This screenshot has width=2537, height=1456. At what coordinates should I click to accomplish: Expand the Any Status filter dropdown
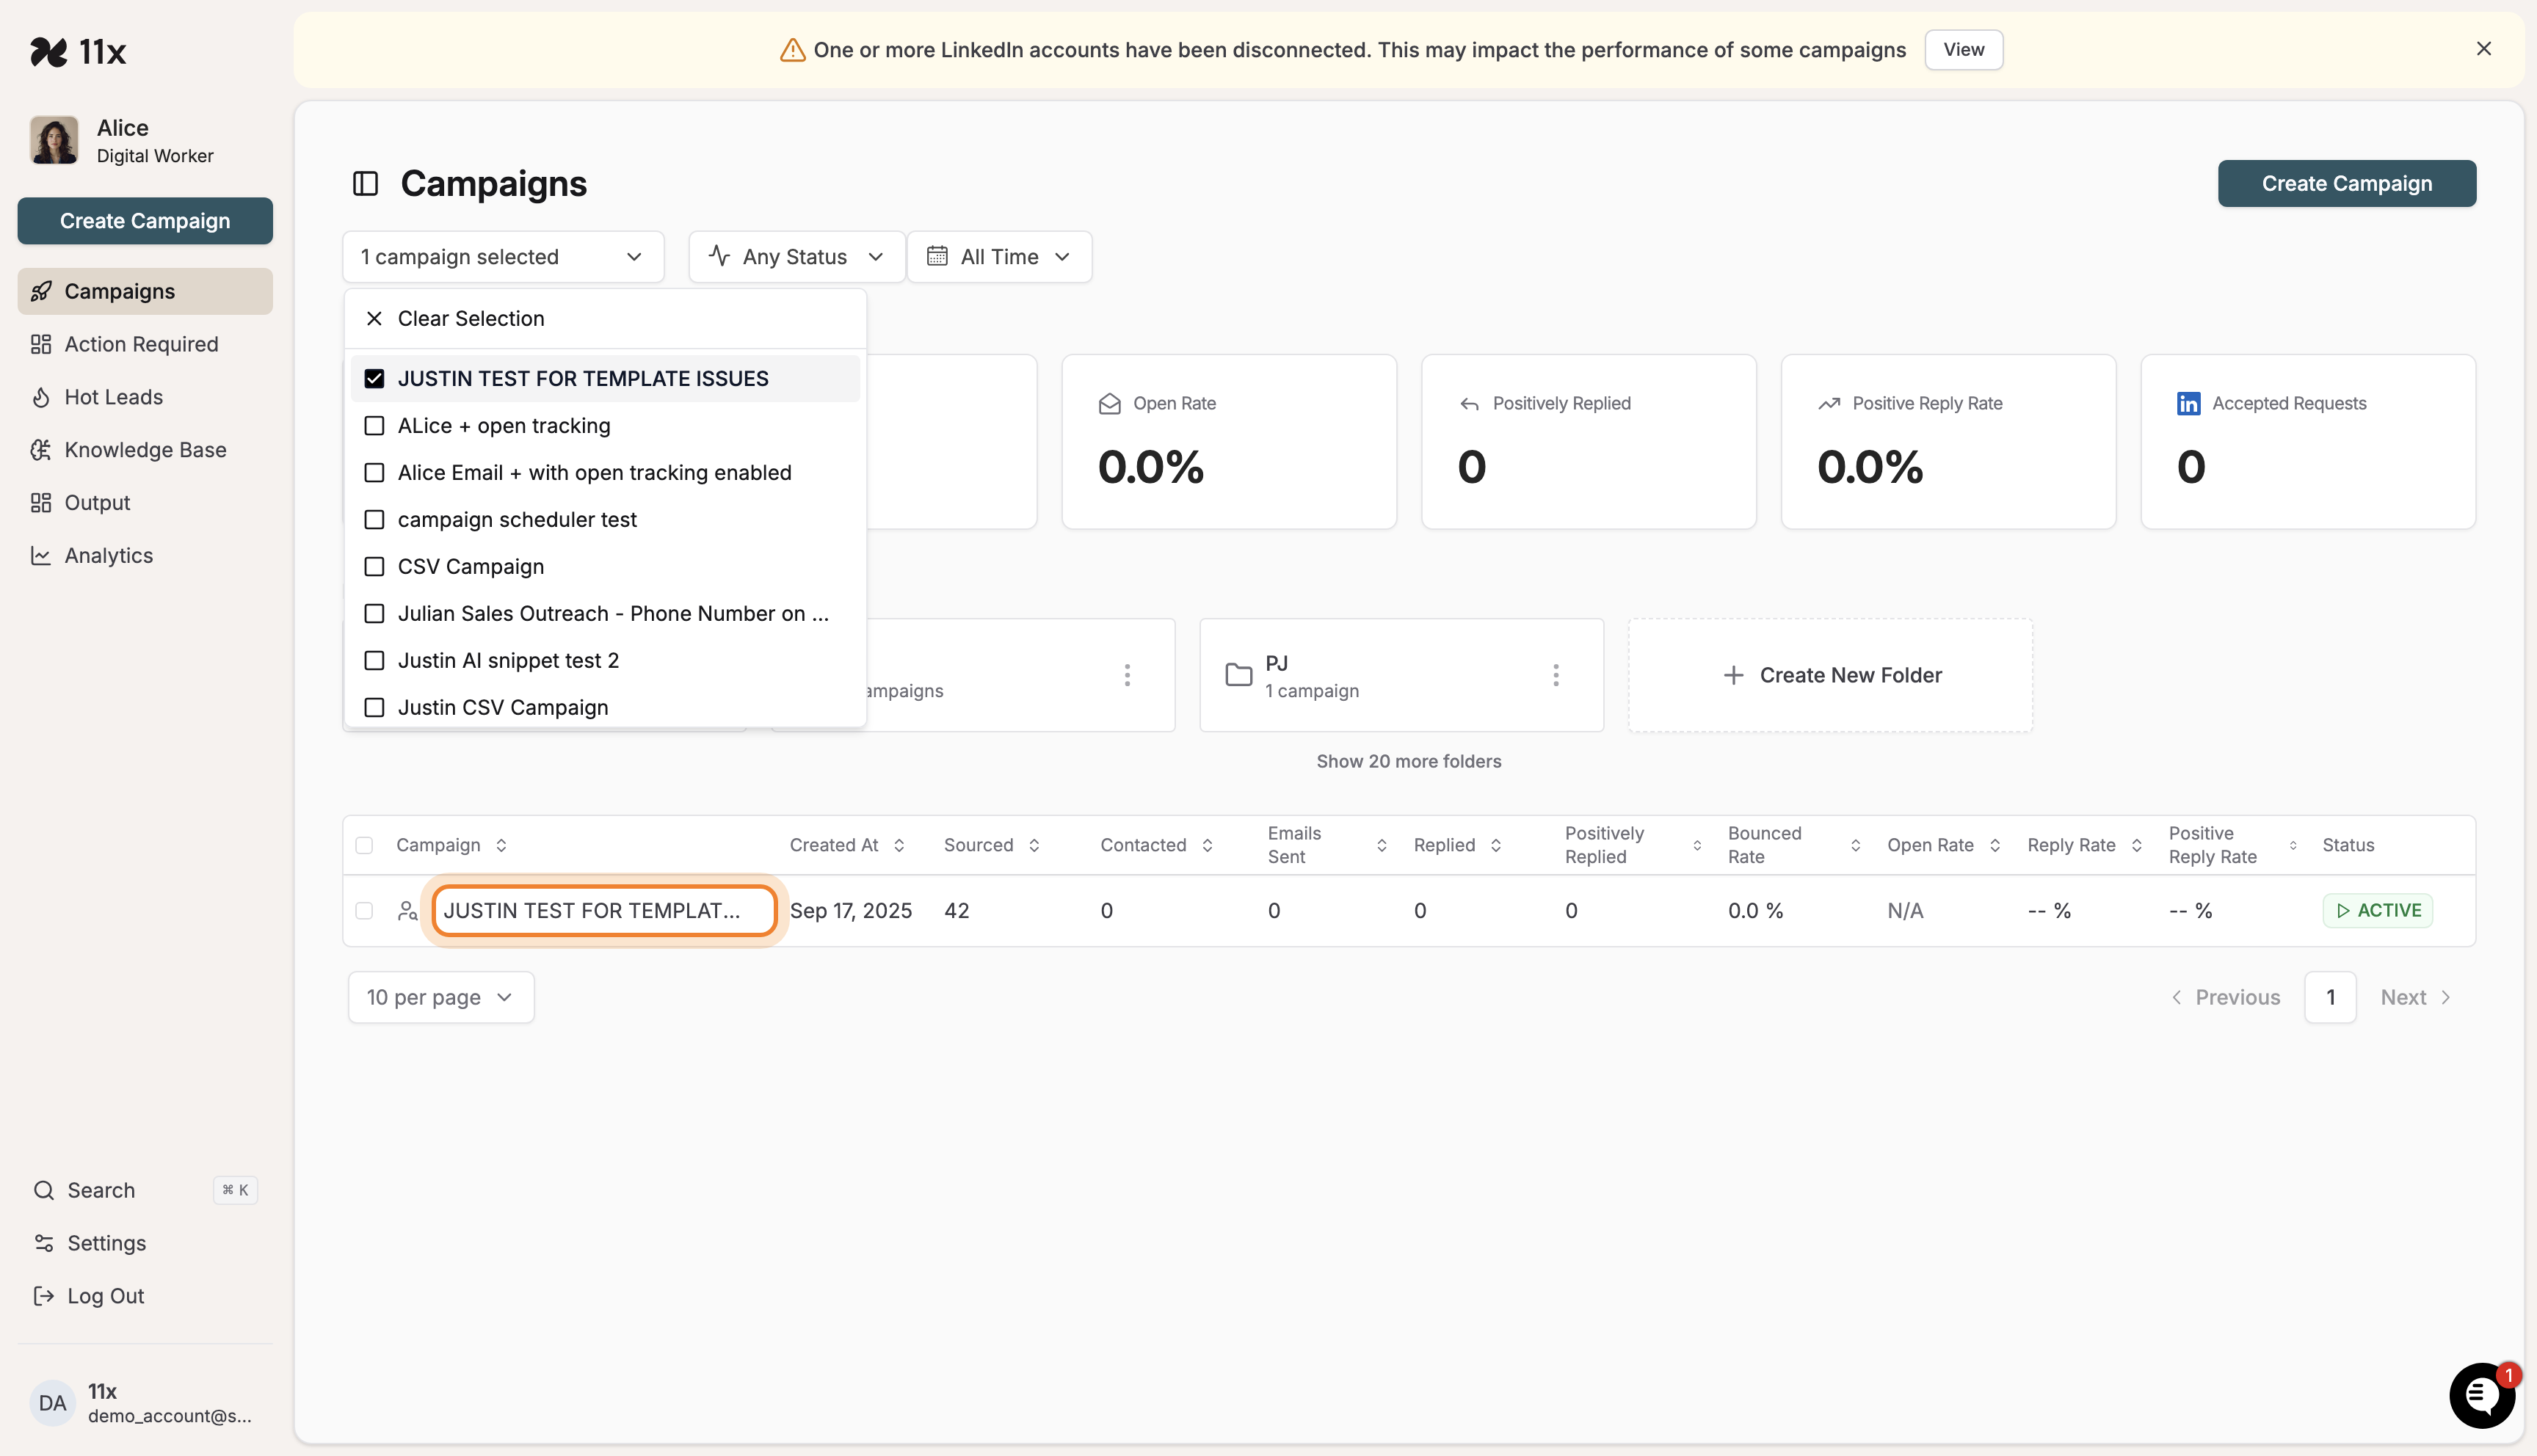click(796, 257)
